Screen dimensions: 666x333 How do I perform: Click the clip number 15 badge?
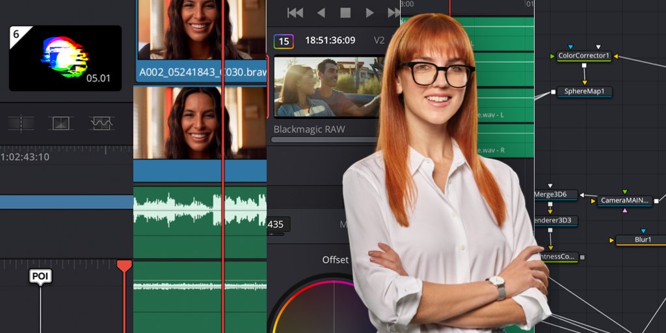tap(284, 42)
